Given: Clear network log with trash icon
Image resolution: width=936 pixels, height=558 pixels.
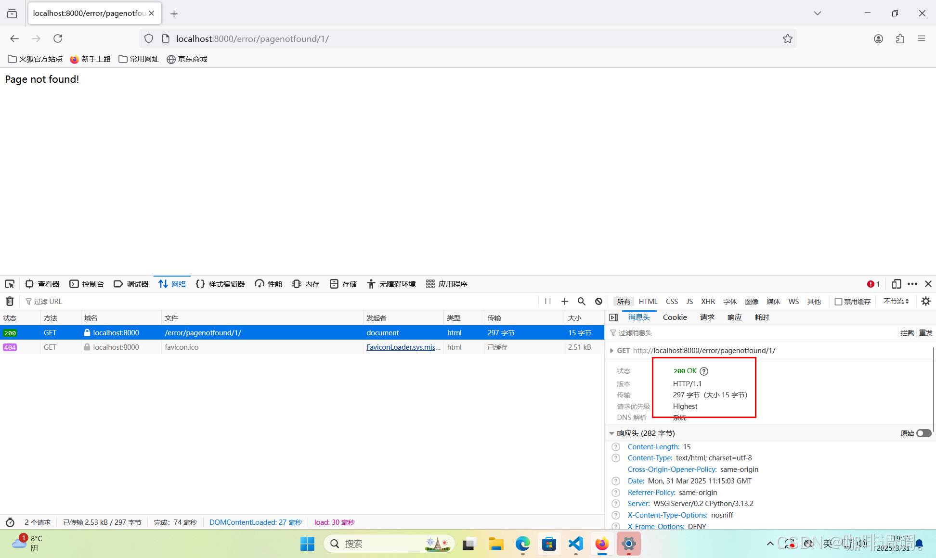Looking at the screenshot, I should (10, 301).
